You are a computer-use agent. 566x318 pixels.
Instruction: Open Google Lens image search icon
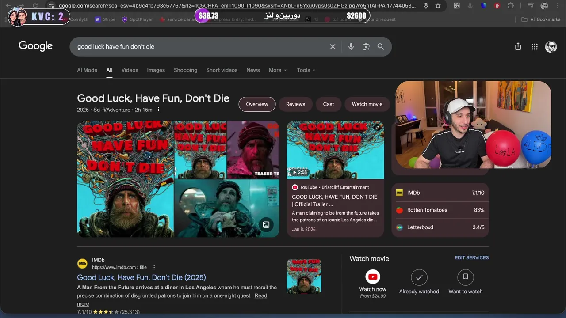(x=366, y=47)
